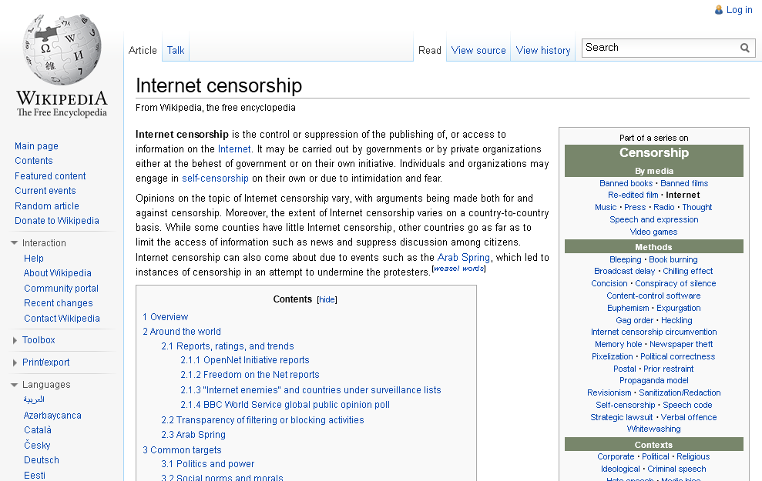Viewport: 762px width, 481px height.
Task: Select the Azərbaycanca language link
Action: coord(52,416)
